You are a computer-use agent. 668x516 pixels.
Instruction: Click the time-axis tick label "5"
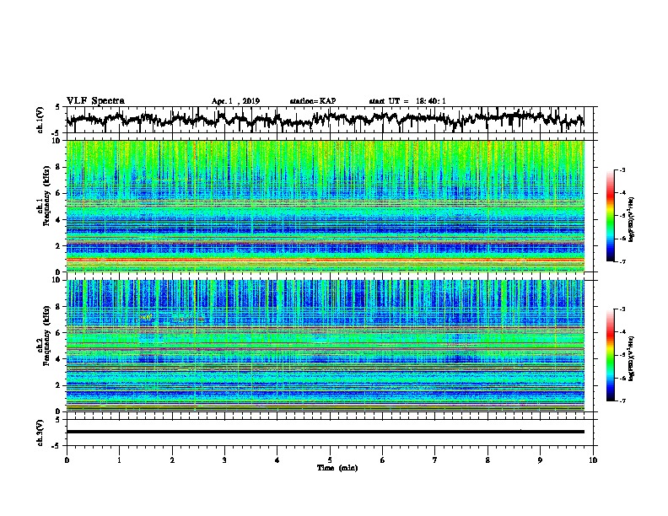[x=330, y=460]
